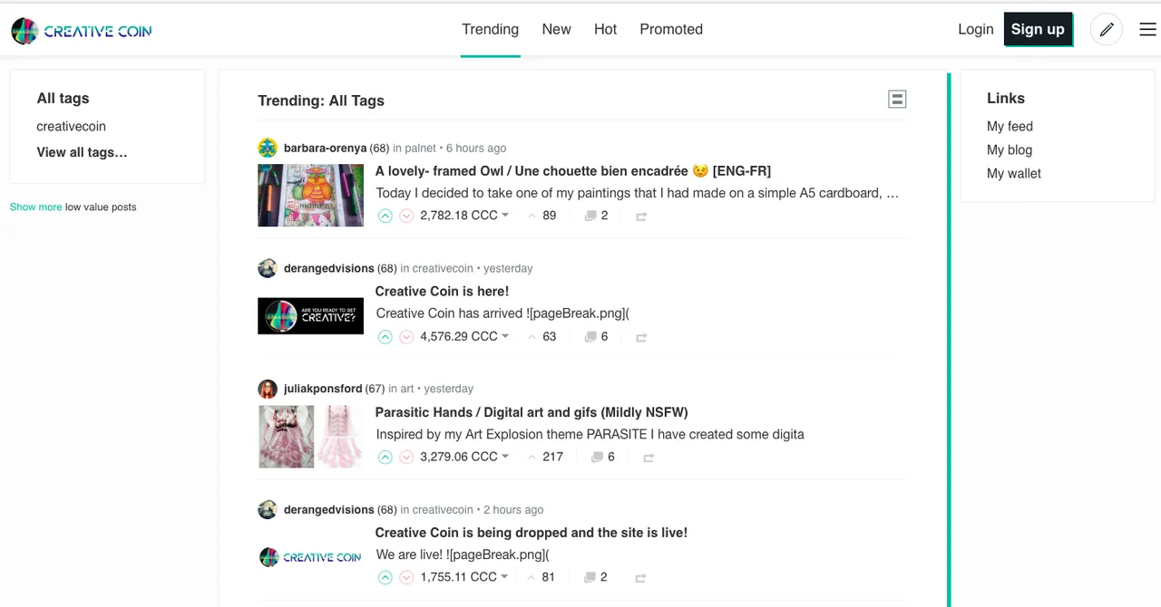The width and height of the screenshot is (1161, 607).
Task: Open barbara-orenya's avatar
Action: pyautogui.click(x=267, y=148)
